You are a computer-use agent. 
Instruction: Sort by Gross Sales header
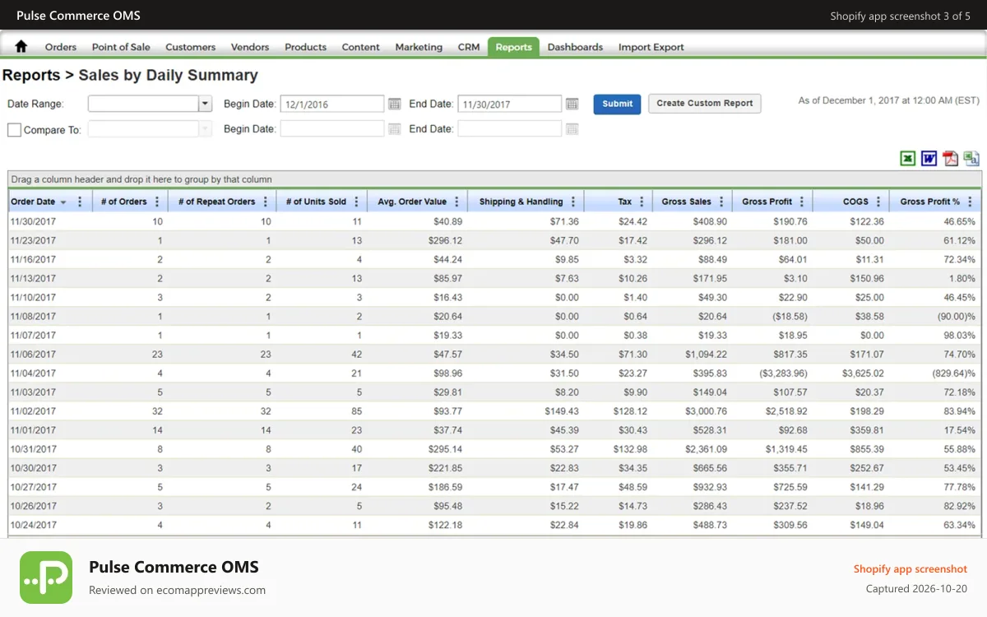(x=686, y=202)
